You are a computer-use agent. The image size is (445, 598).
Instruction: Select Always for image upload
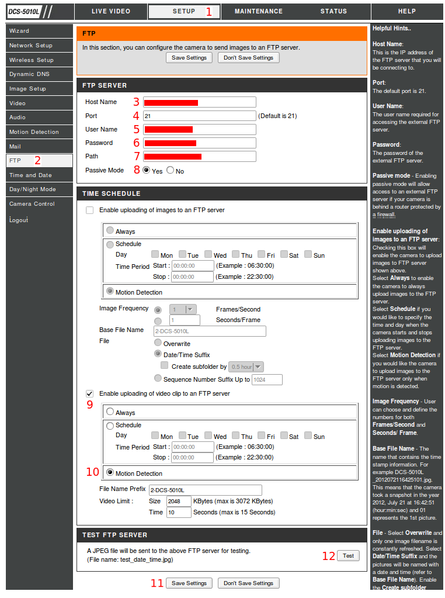[110, 230]
